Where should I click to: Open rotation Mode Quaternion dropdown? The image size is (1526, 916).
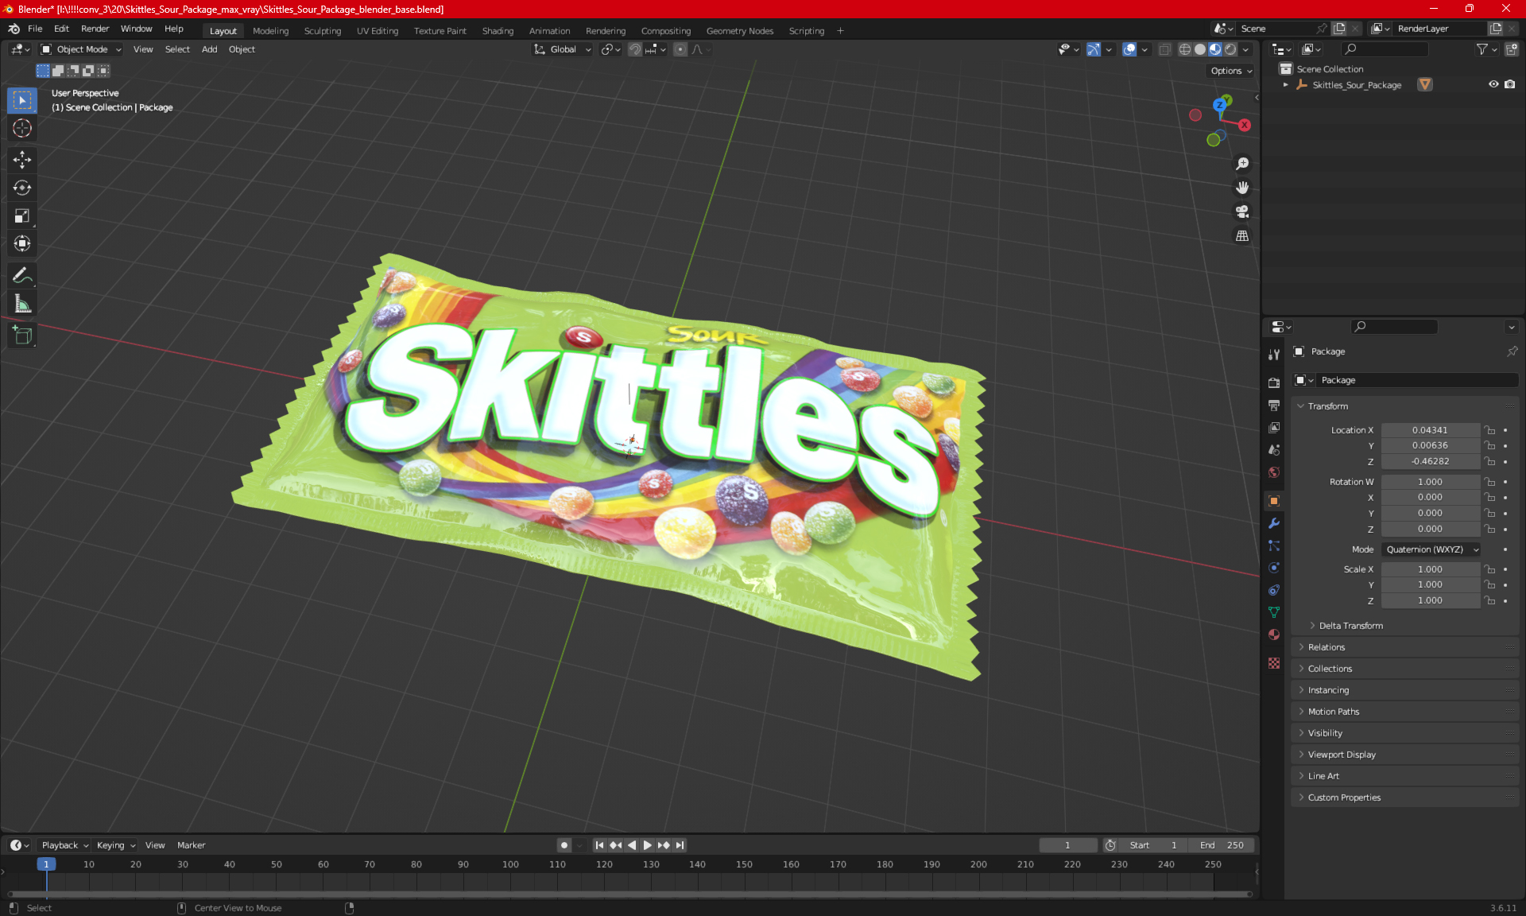(1431, 549)
